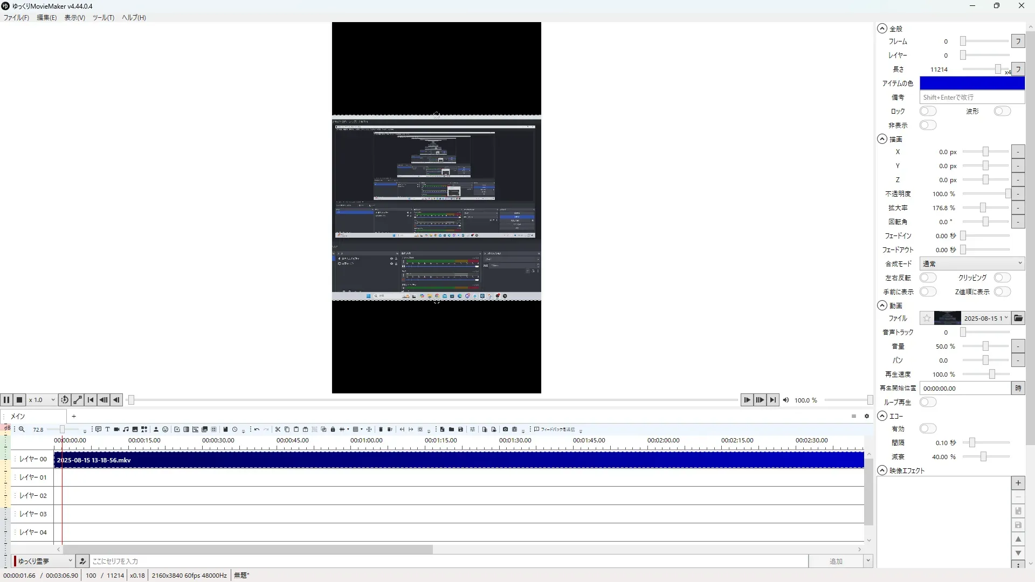Click the video camera icon to add video
This screenshot has height=582, width=1035.
pos(116,429)
